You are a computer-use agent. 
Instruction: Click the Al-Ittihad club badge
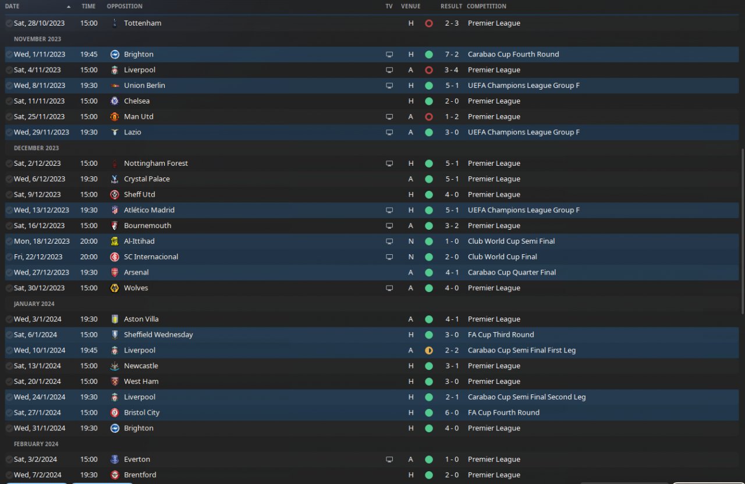click(x=115, y=241)
